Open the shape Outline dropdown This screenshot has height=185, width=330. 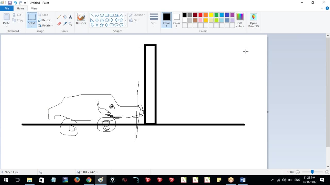tap(137, 15)
